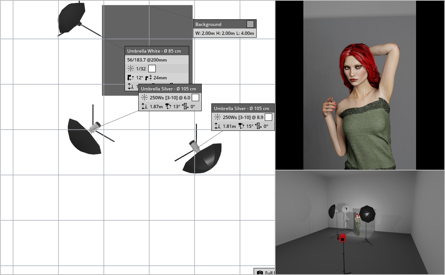Click the color swatch beside power 6.0
Viewport: 445px width, 275px height.
click(195, 97)
